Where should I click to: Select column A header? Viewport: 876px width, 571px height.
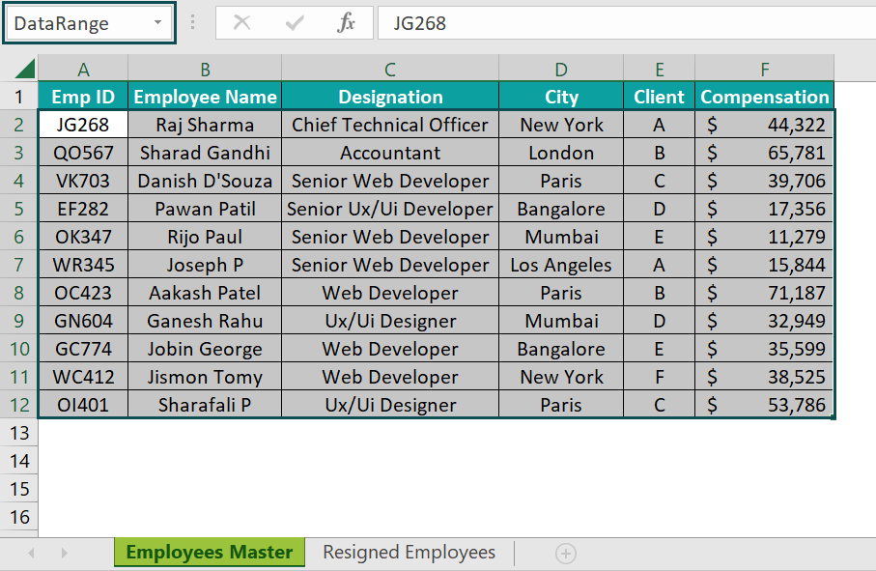pos(83,69)
